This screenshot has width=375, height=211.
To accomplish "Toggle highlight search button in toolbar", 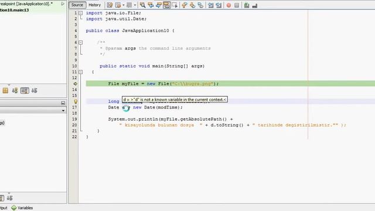I will pos(166,5).
